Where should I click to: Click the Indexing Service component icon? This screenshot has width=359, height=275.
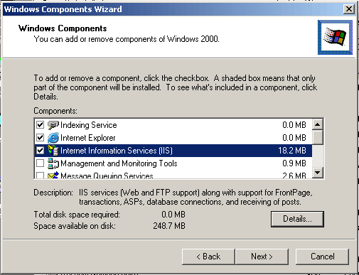coord(53,125)
